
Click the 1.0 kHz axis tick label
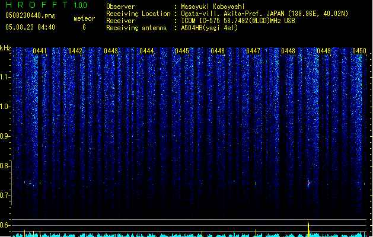5,107
